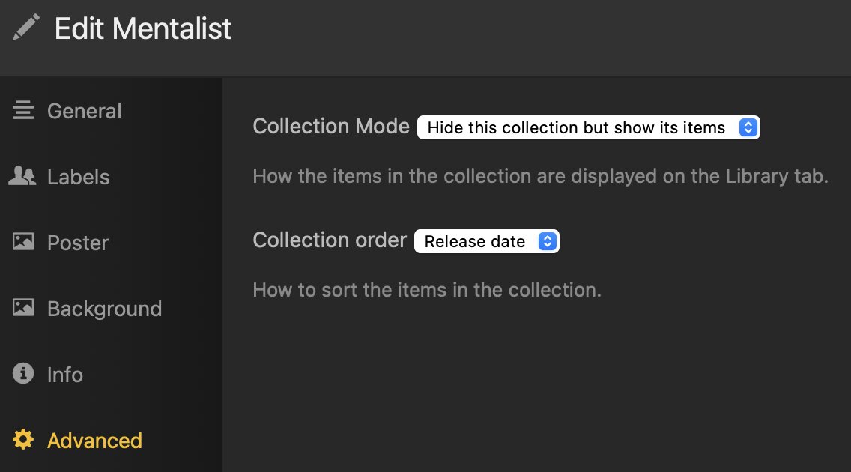
Task: Go to the Poster tab
Action: [77, 243]
